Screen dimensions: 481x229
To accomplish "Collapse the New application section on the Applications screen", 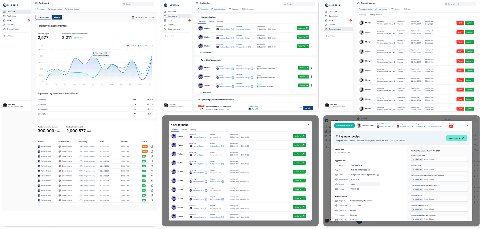I will click(199, 17).
